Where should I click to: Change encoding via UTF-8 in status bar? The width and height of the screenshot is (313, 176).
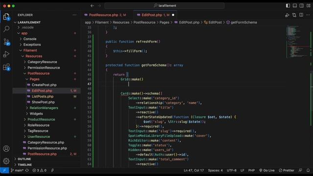(x=231, y=171)
